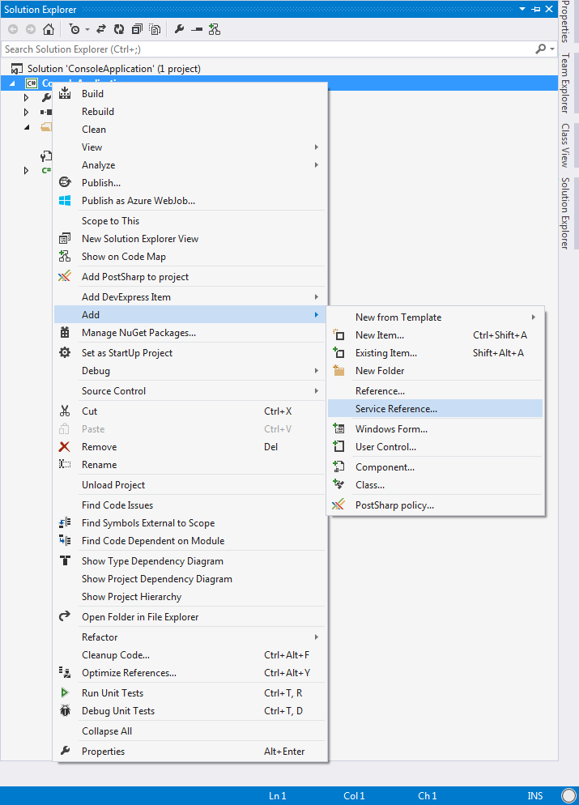Viewport: 579px width, 805px height.
Task: Click the New Item icon in Add submenu
Action: pyautogui.click(x=338, y=335)
